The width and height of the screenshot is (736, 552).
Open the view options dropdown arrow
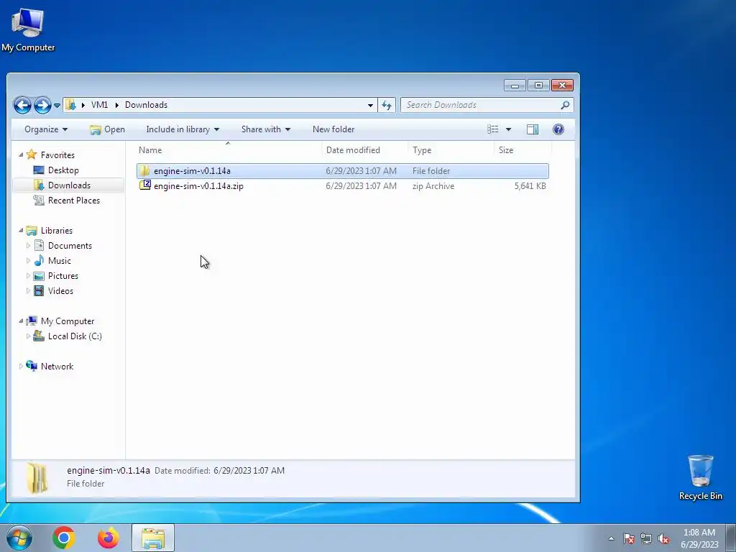pyautogui.click(x=508, y=129)
